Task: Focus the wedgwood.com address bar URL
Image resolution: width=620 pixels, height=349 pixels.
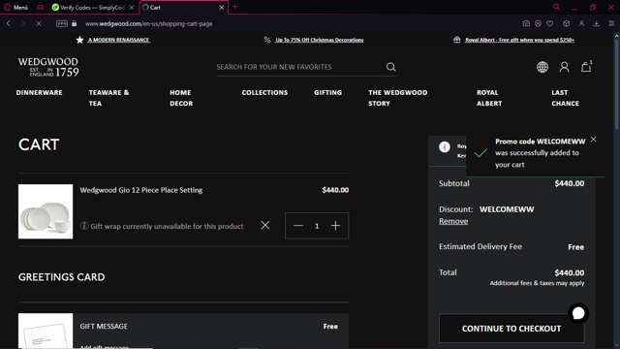Action: click(148, 23)
